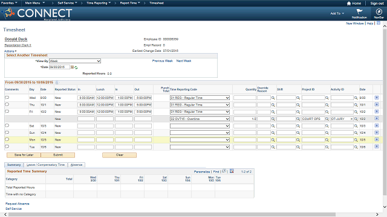Screen dimensions: 387x217
Task: Go to Previous Week link
Action: (163, 61)
